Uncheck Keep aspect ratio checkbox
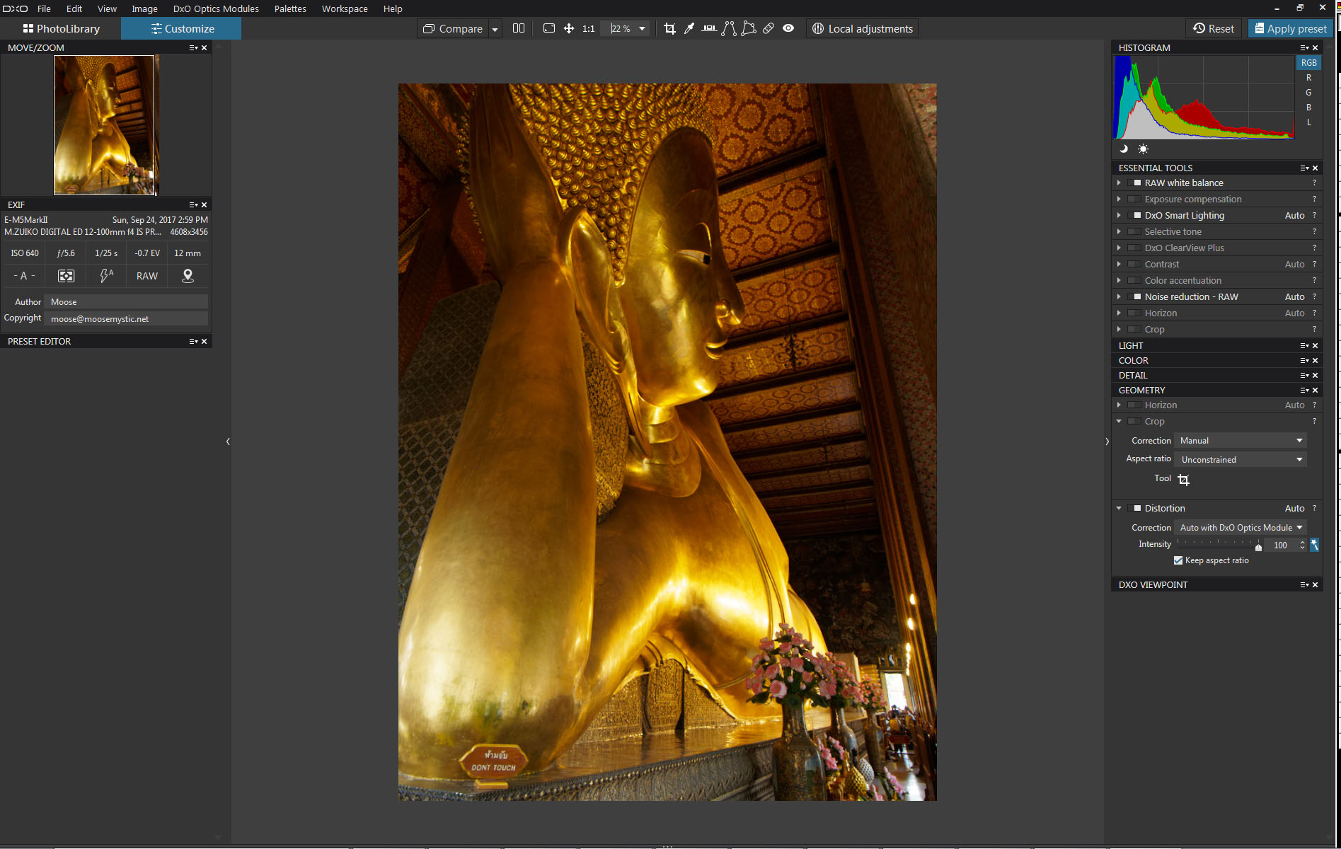1341x849 pixels. click(1178, 560)
